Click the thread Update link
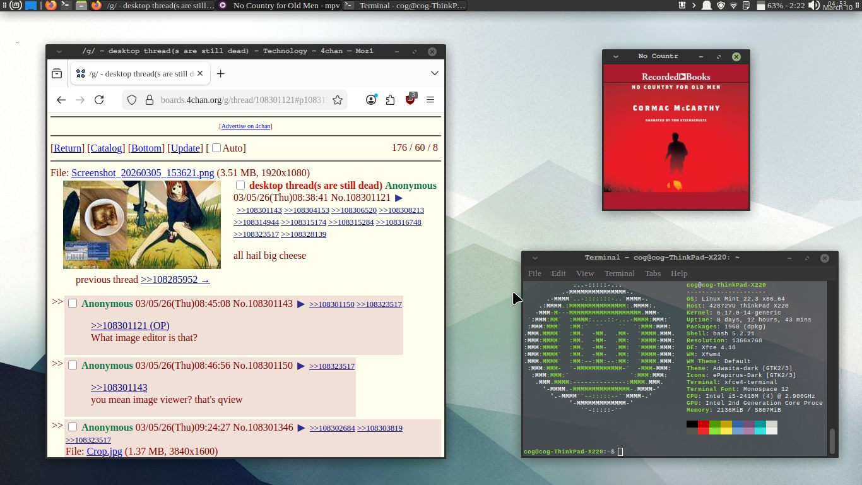This screenshot has height=485, width=862. pyautogui.click(x=186, y=148)
